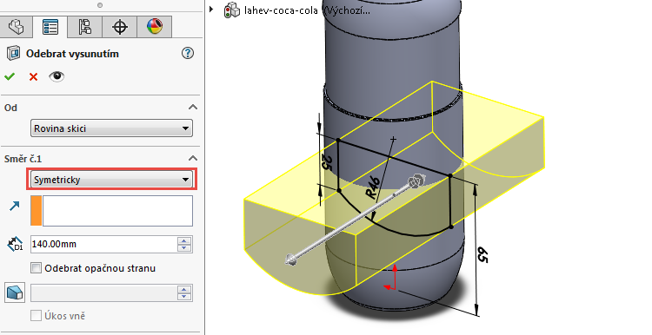
Task: Collapse the Směr č.1 section
Action: (x=192, y=158)
